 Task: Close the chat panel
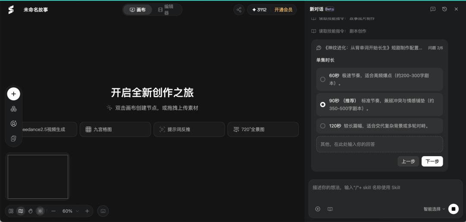(x=456, y=9)
